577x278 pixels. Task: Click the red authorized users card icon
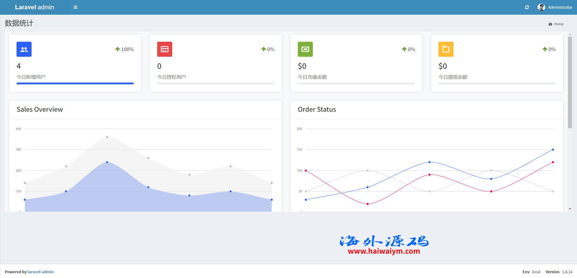[x=165, y=49]
